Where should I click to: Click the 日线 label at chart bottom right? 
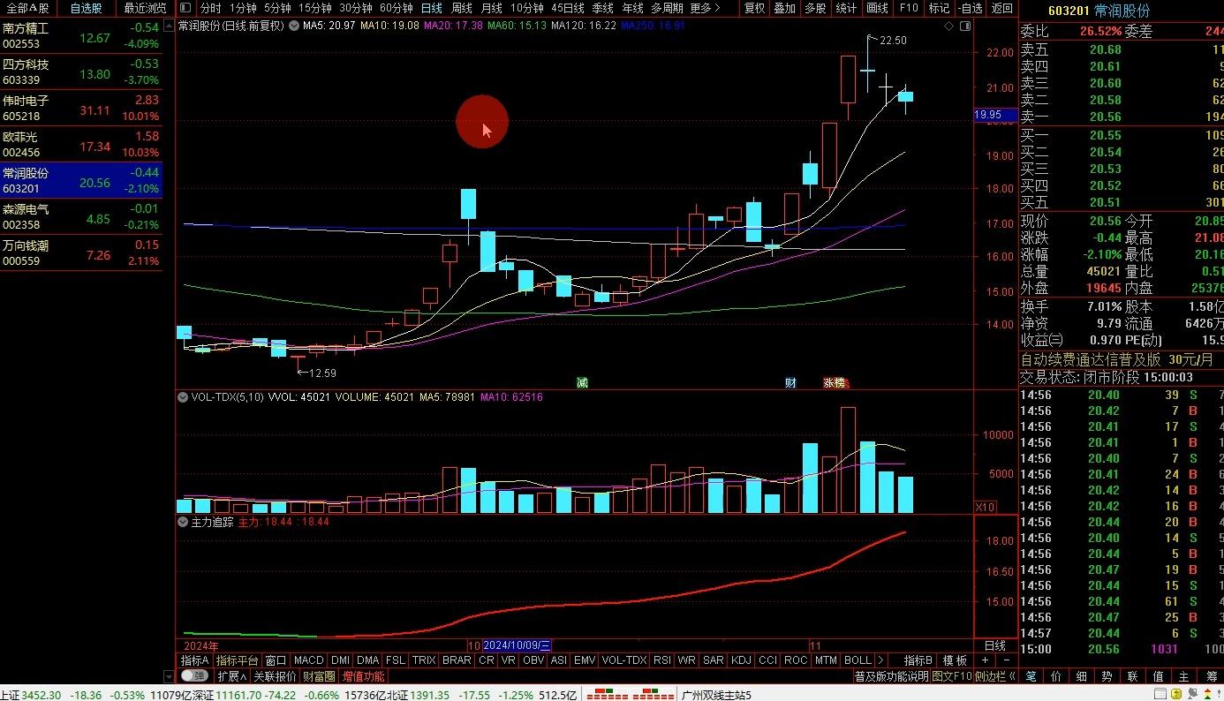[994, 645]
